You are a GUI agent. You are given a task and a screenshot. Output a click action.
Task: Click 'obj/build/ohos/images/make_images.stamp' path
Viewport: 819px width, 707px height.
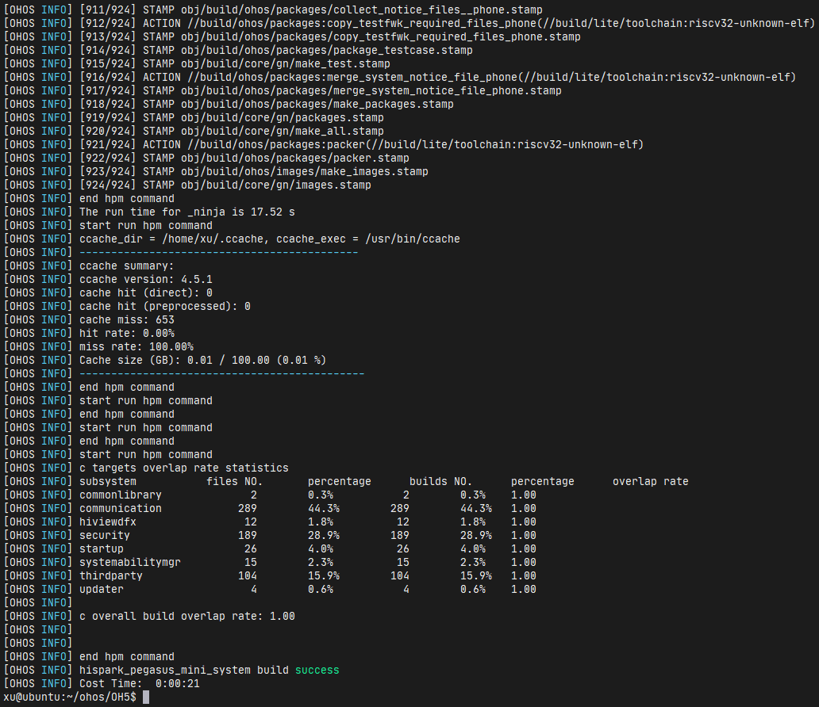coord(305,171)
